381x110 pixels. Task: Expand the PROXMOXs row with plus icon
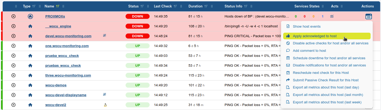(14, 16)
